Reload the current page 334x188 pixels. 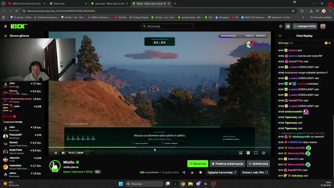tap(16, 11)
